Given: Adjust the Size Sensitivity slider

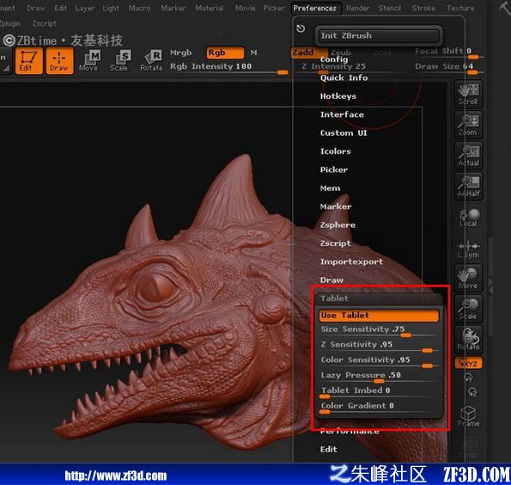Looking at the screenshot, I should point(379,330).
